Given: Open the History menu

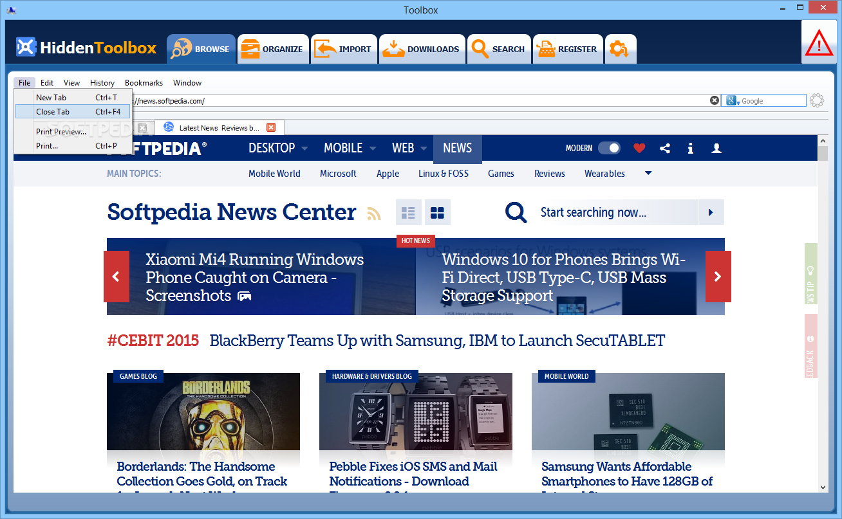Looking at the screenshot, I should click(x=102, y=83).
